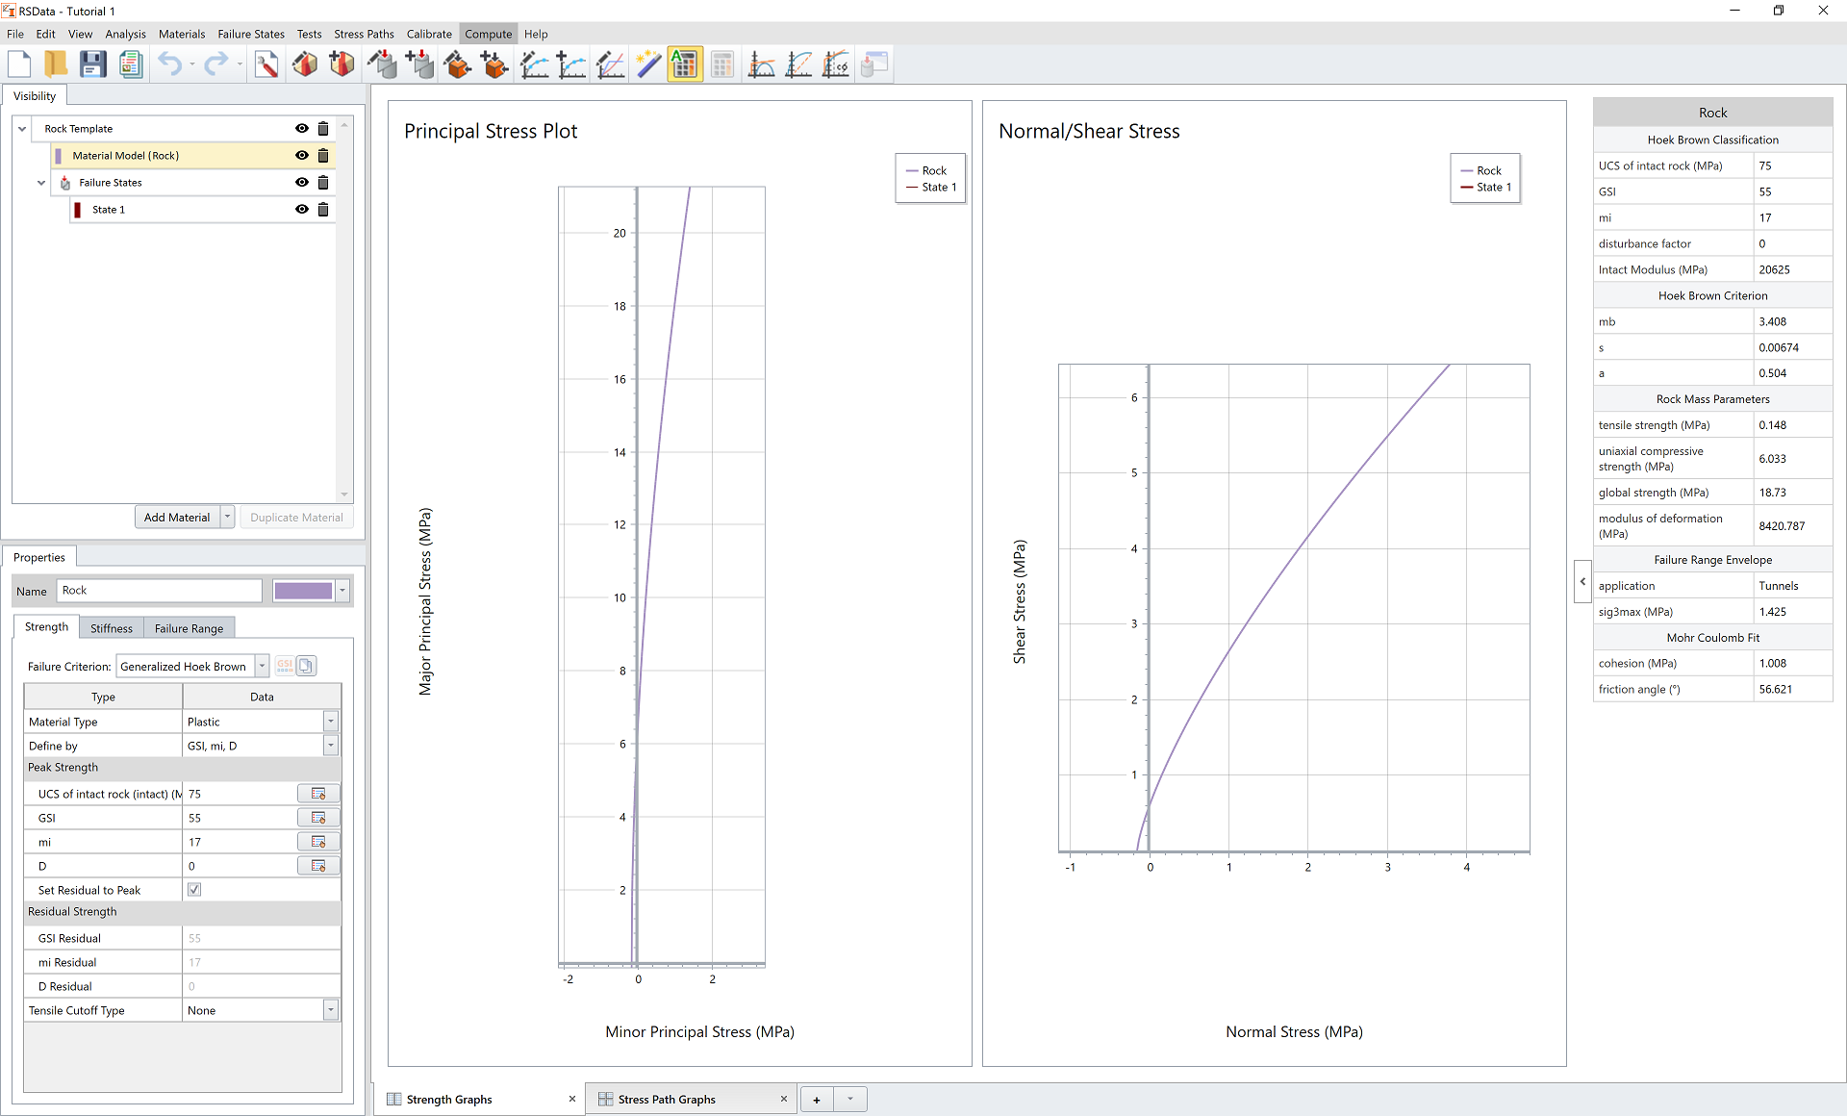Delete State 1 with trash icon
The height and width of the screenshot is (1116, 1847).
[323, 210]
